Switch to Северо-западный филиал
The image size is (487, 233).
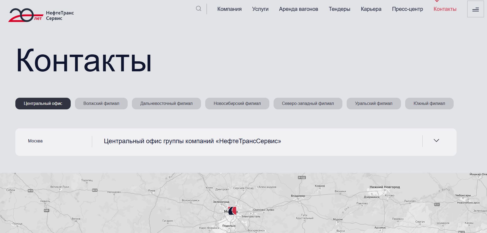point(308,104)
